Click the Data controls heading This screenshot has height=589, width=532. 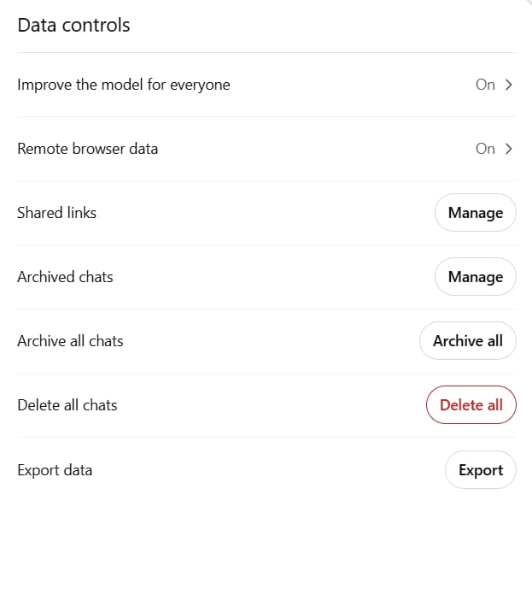pos(73,26)
